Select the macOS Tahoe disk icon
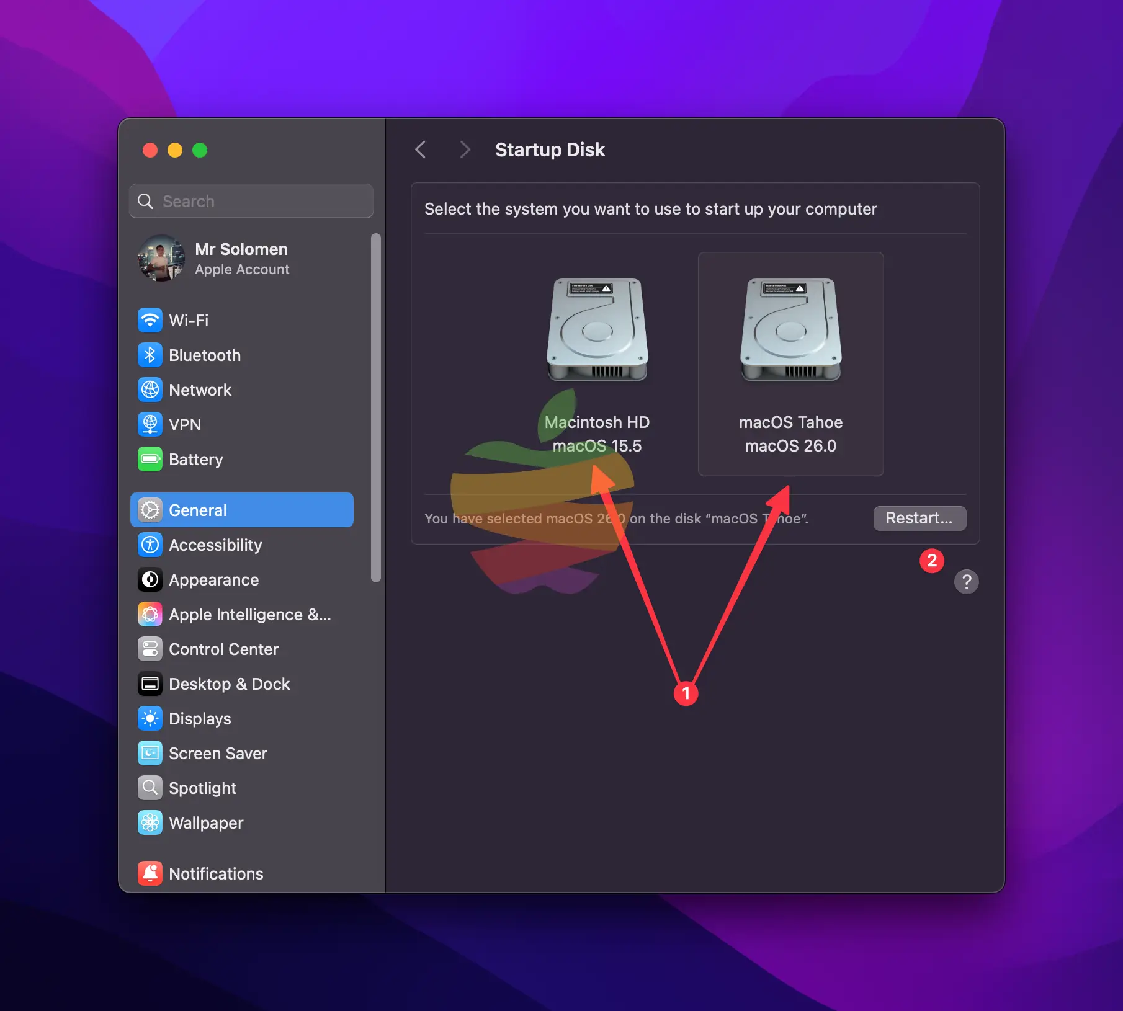 pyautogui.click(x=790, y=329)
